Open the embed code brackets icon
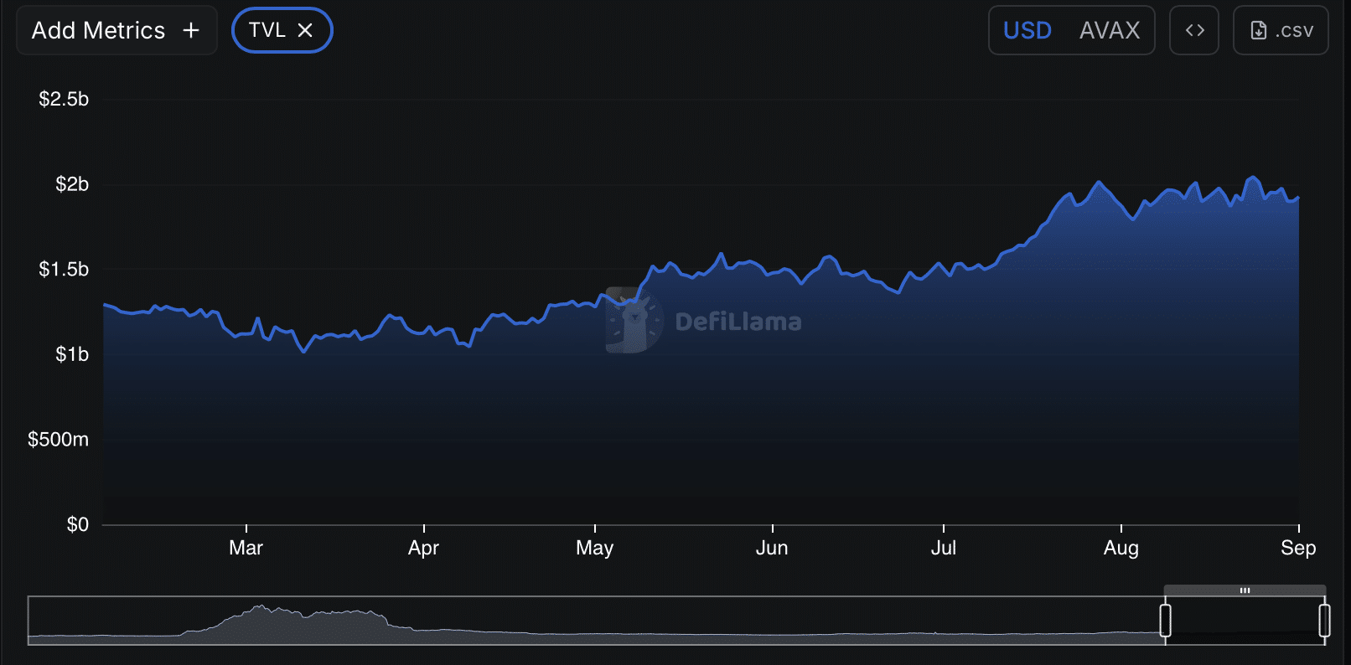 (1194, 30)
